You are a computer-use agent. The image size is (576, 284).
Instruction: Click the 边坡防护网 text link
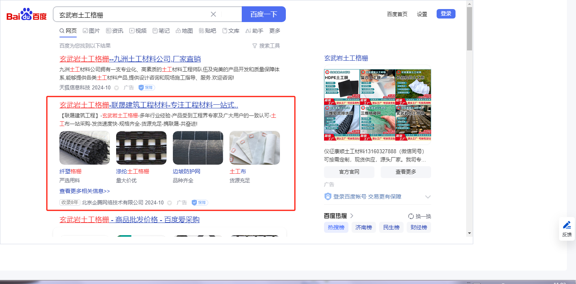point(187,171)
